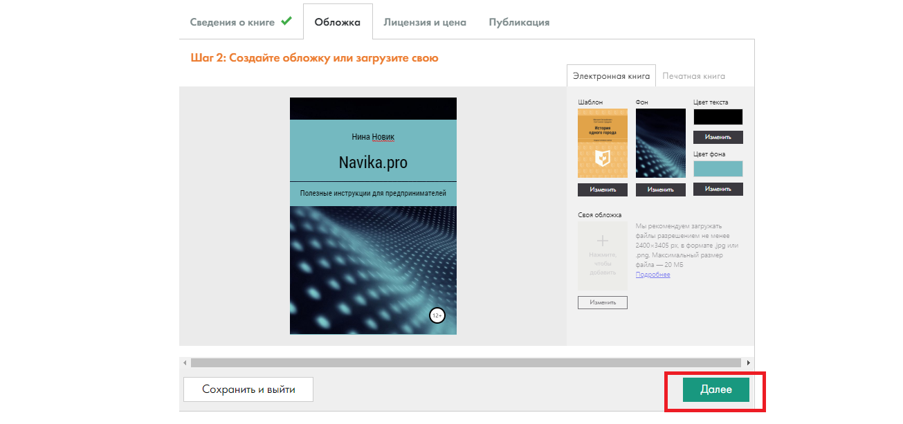Click the plus icon to add own cover
This screenshot has height=424, width=903.
point(602,241)
